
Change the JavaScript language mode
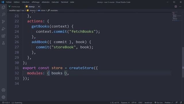(x=148, y=103)
